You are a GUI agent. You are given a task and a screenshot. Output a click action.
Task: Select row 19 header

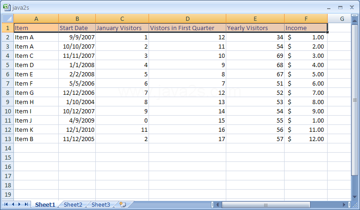(x=8, y=194)
